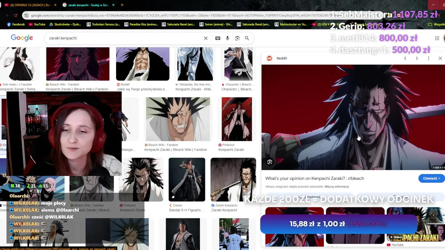Open the Facebook bookmark
The width and height of the screenshot is (445, 250).
point(16,24)
